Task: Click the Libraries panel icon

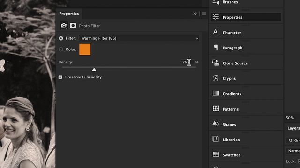Action: [216, 139]
